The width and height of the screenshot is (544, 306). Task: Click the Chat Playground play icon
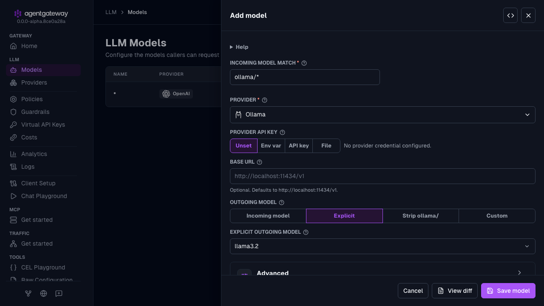14,196
